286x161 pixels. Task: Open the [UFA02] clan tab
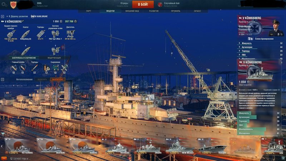click(197, 11)
